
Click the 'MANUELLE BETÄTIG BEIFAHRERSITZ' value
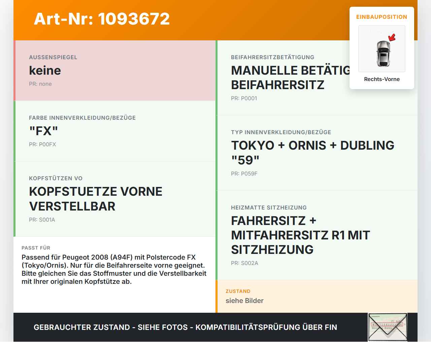click(x=291, y=78)
